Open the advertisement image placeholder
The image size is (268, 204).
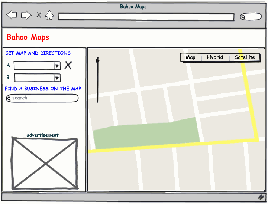click(45, 164)
